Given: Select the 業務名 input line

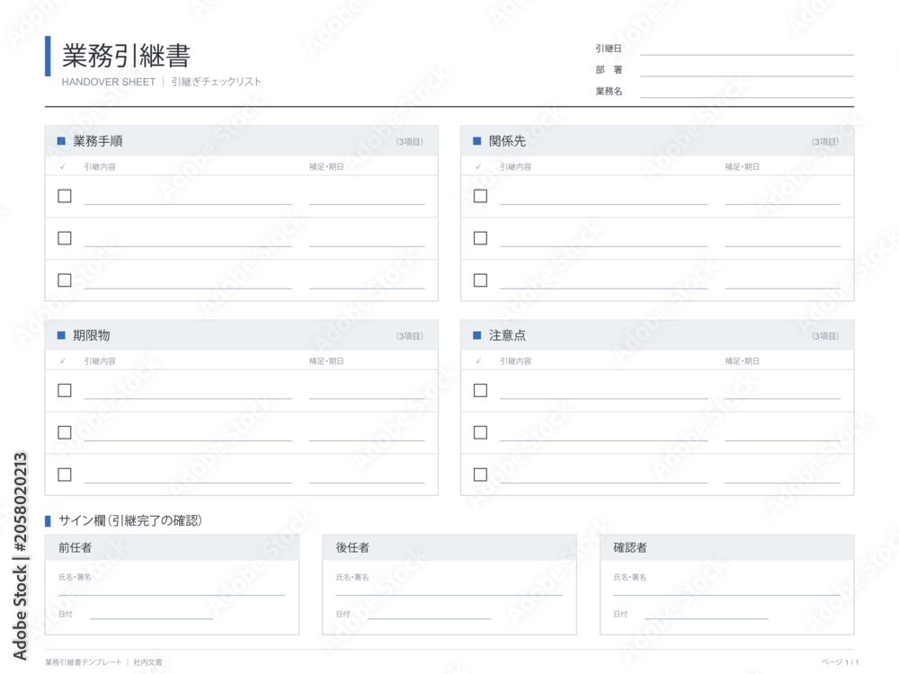Looking at the screenshot, I should coord(747,93).
